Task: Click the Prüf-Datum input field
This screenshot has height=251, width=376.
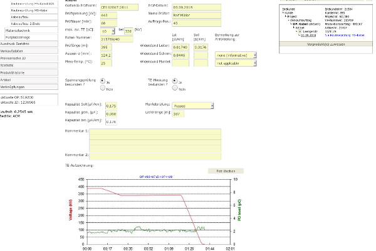Action: click(196, 7)
